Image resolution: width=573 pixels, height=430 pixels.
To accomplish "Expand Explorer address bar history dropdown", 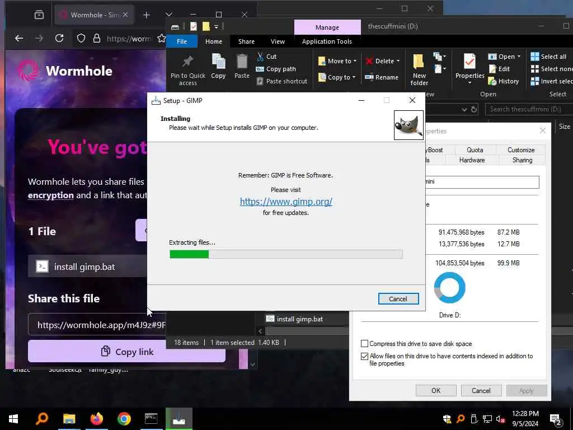I will 464,109.
